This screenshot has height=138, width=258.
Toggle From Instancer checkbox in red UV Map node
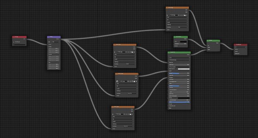tap(14, 42)
